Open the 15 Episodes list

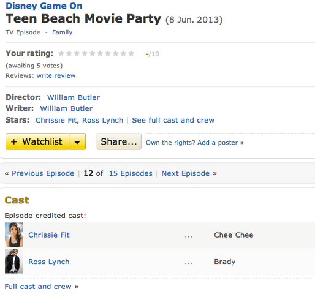pos(131,173)
